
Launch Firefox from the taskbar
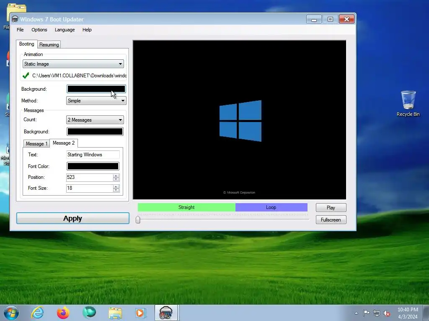coord(63,313)
